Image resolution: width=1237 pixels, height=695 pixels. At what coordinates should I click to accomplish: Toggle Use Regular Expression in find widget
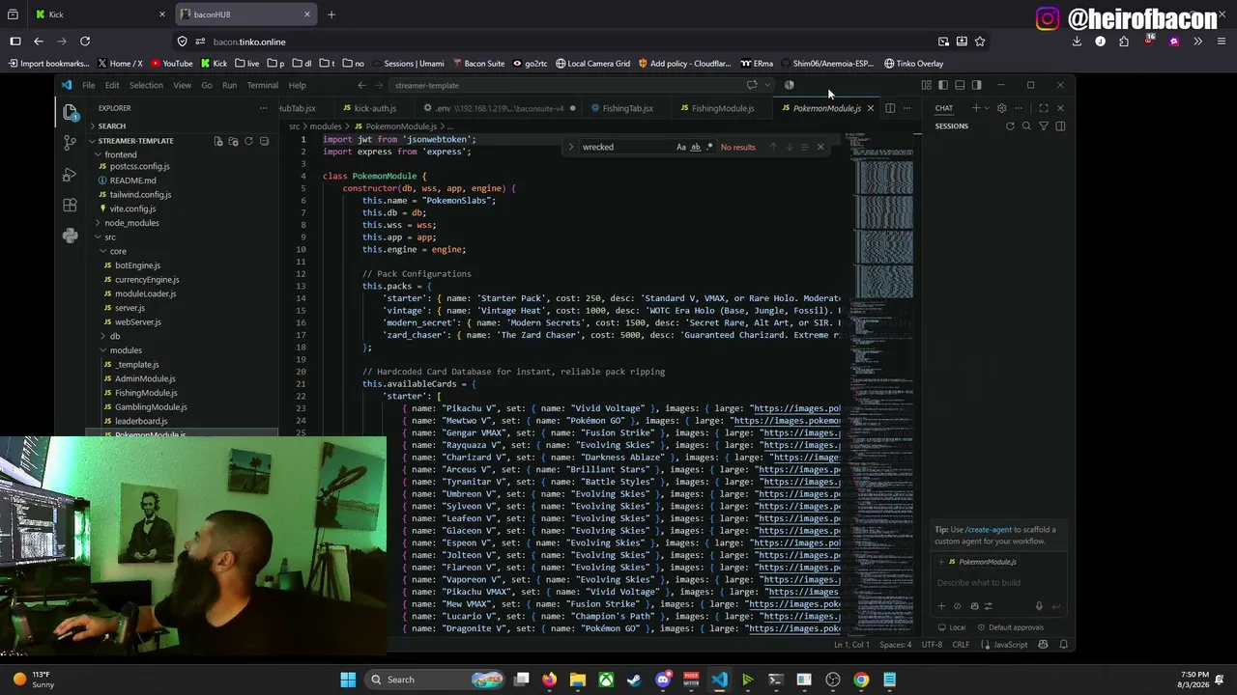(x=709, y=147)
